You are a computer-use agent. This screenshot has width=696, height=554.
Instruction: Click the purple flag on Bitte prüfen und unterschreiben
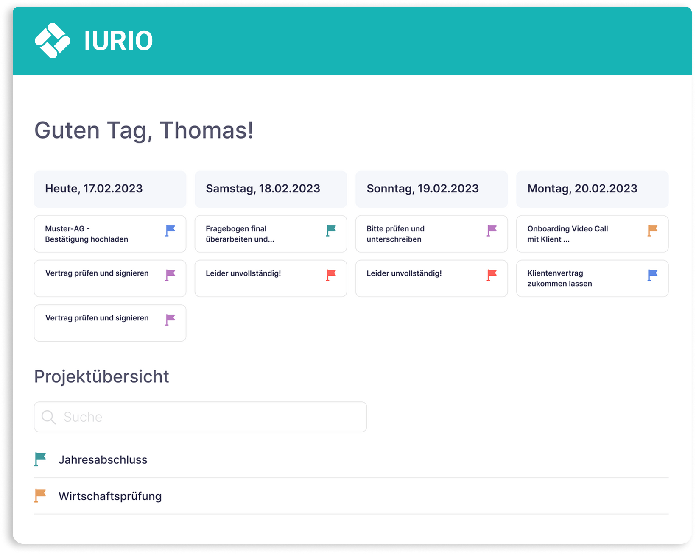pyautogui.click(x=491, y=230)
